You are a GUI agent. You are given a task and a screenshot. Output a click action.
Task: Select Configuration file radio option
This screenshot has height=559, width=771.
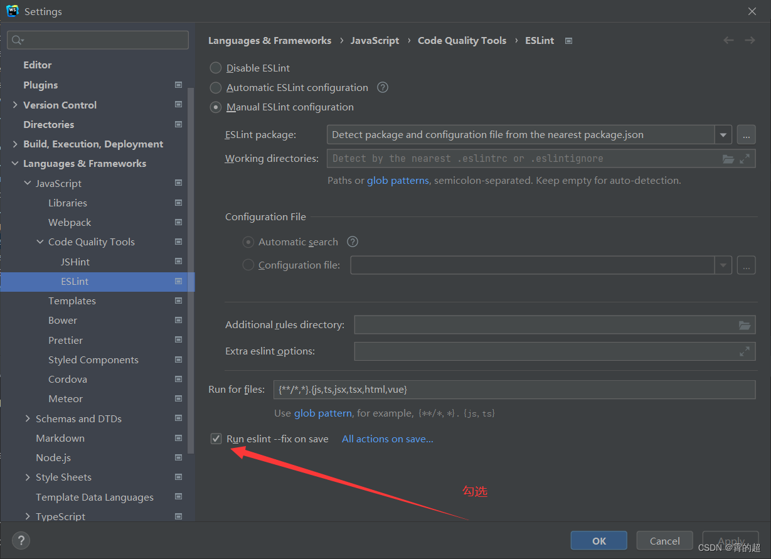(x=248, y=265)
